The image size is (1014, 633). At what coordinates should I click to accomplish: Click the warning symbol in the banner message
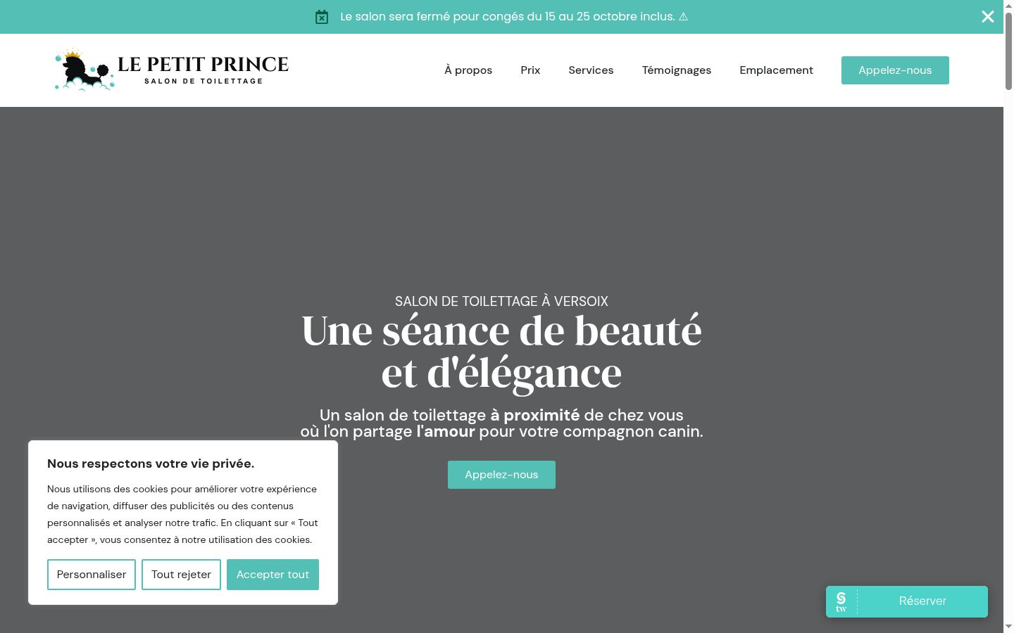(683, 16)
